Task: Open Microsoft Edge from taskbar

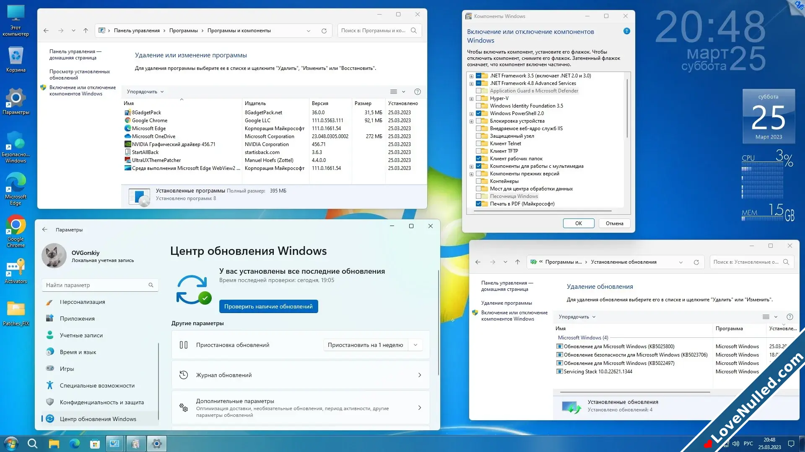Action: click(x=74, y=443)
